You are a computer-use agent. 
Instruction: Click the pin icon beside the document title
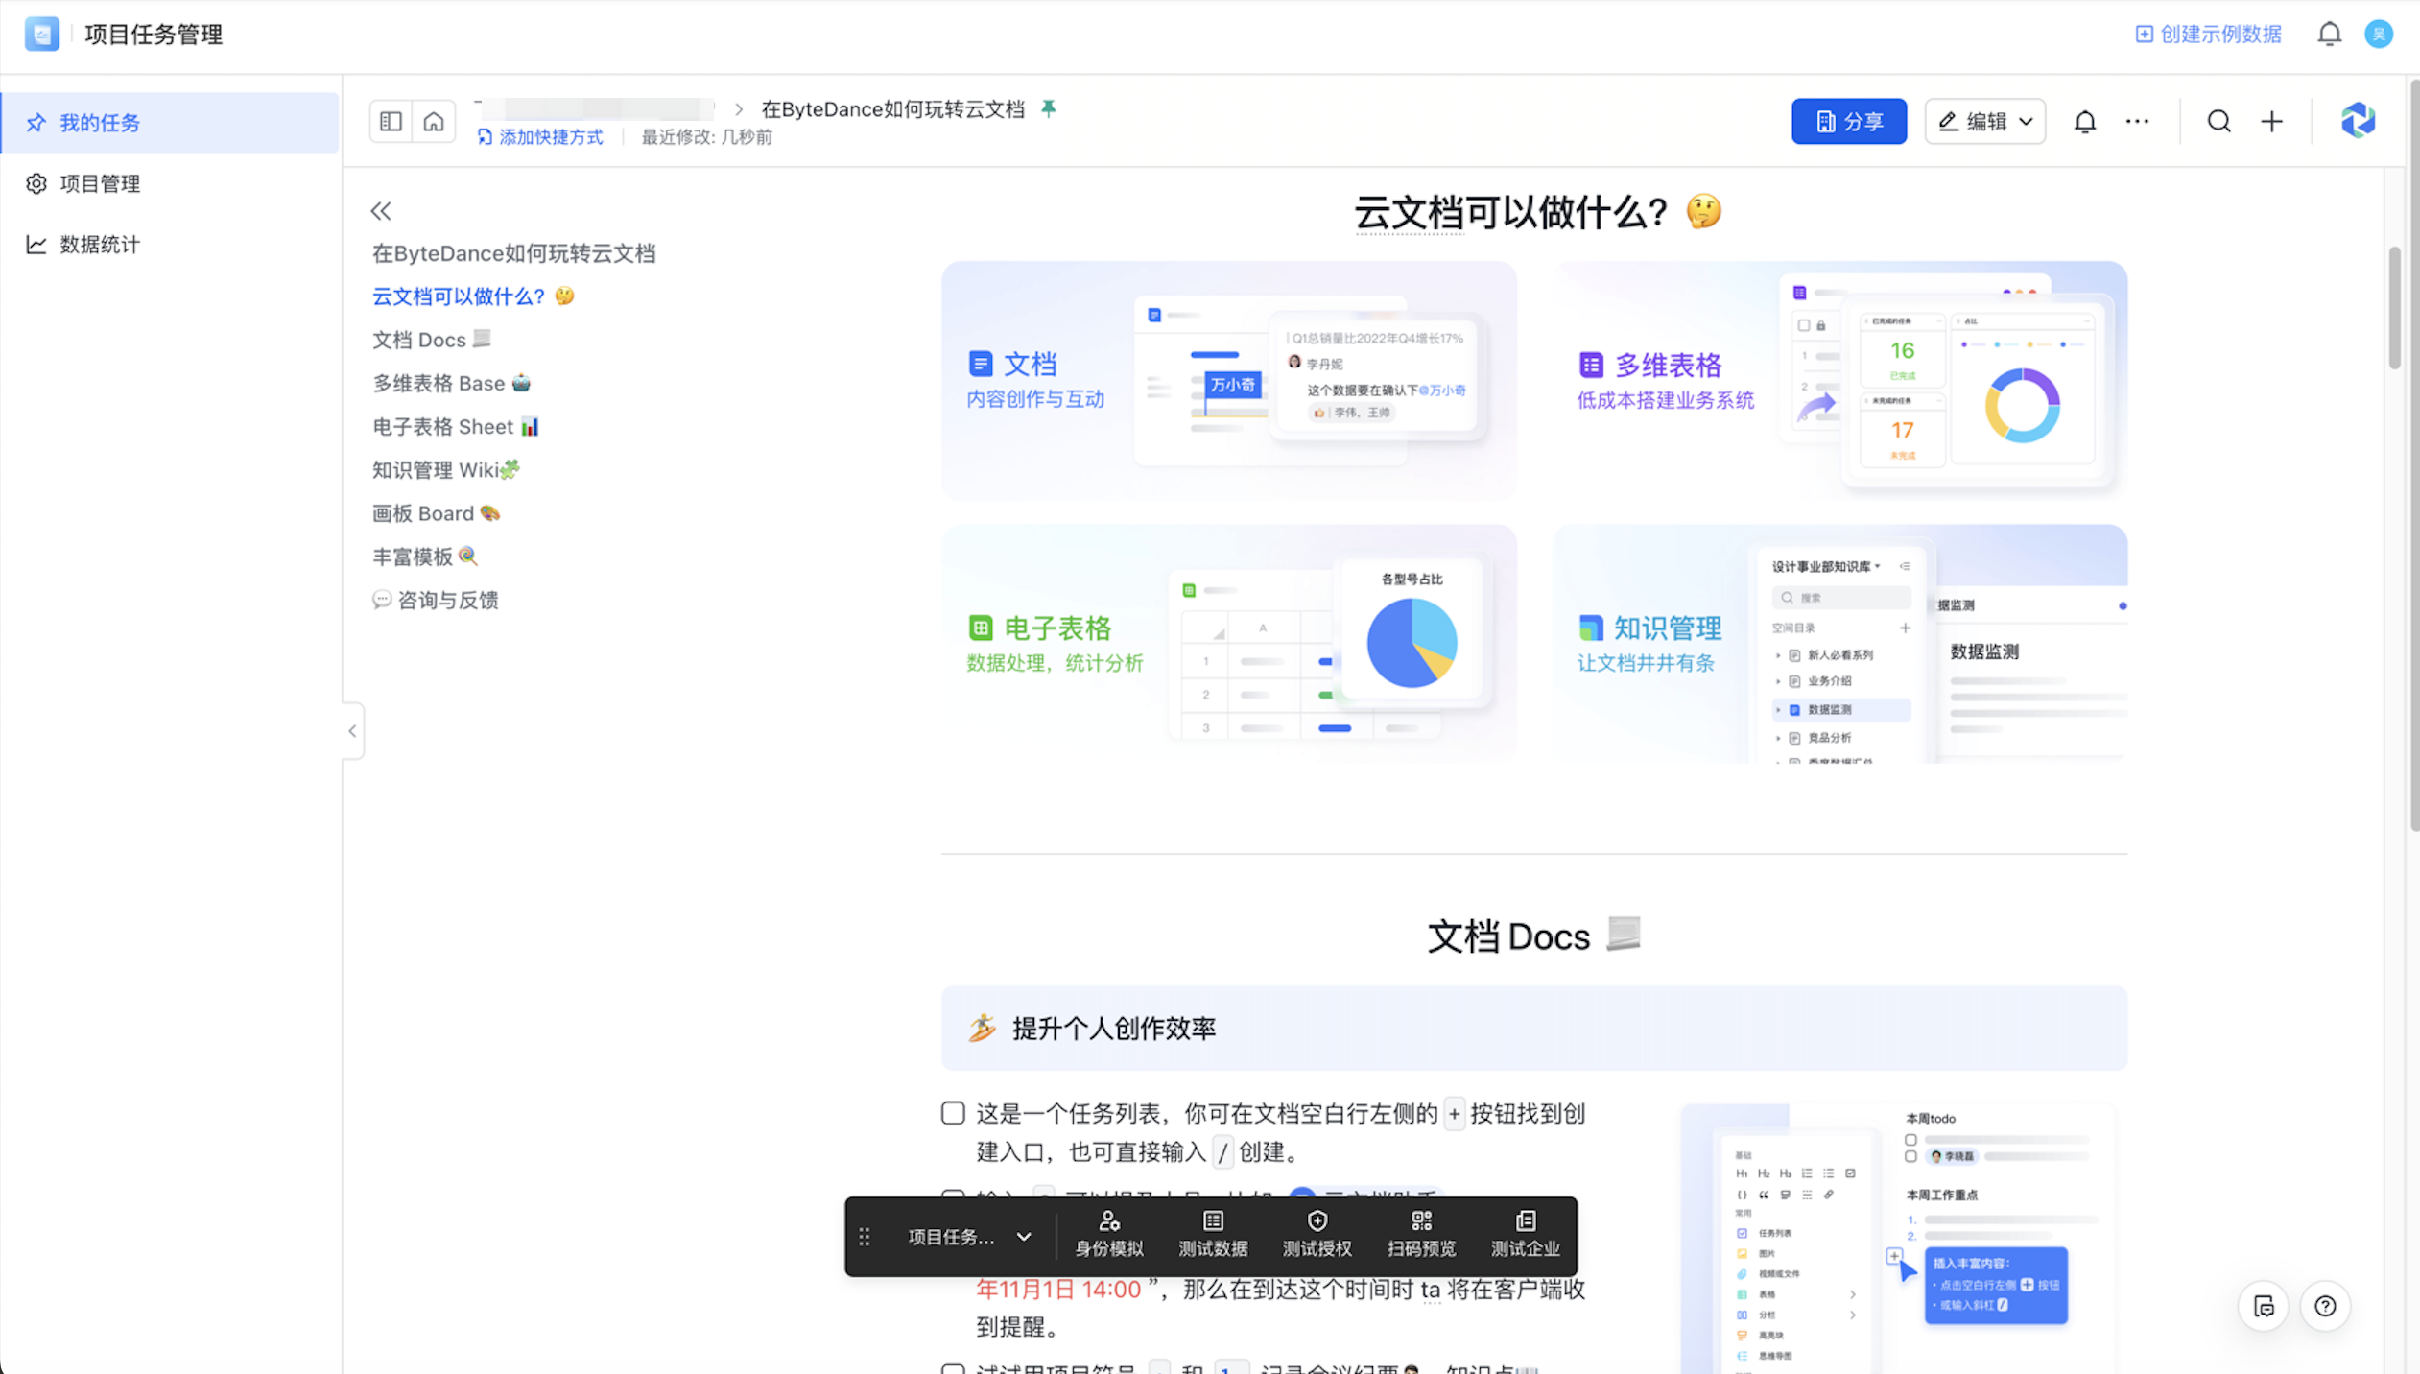(1049, 108)
